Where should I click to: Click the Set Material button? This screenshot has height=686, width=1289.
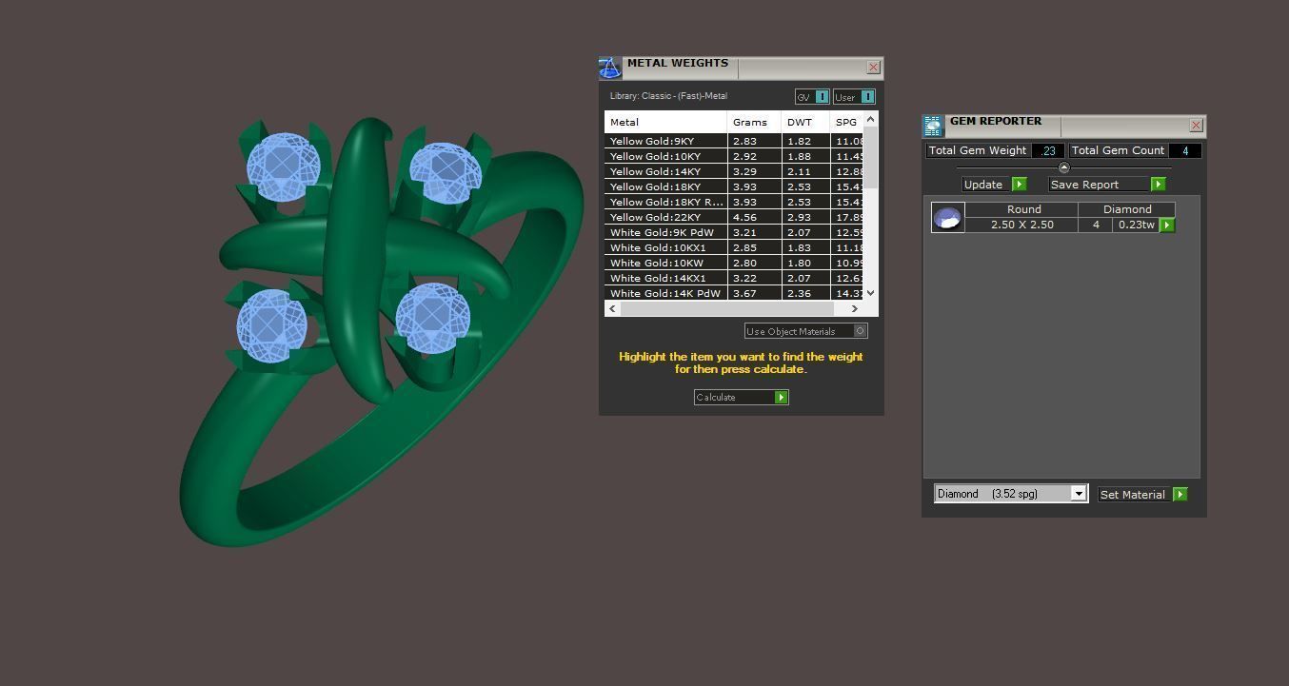pyautogui.click(x=1142, y=495)
